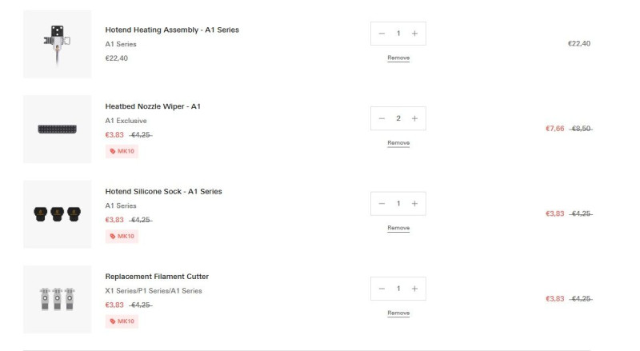Open Heatbed Nozzle Wiper - A1 title link
The height and width of the screenshot is (351, 640).
[x=153, y=106]
